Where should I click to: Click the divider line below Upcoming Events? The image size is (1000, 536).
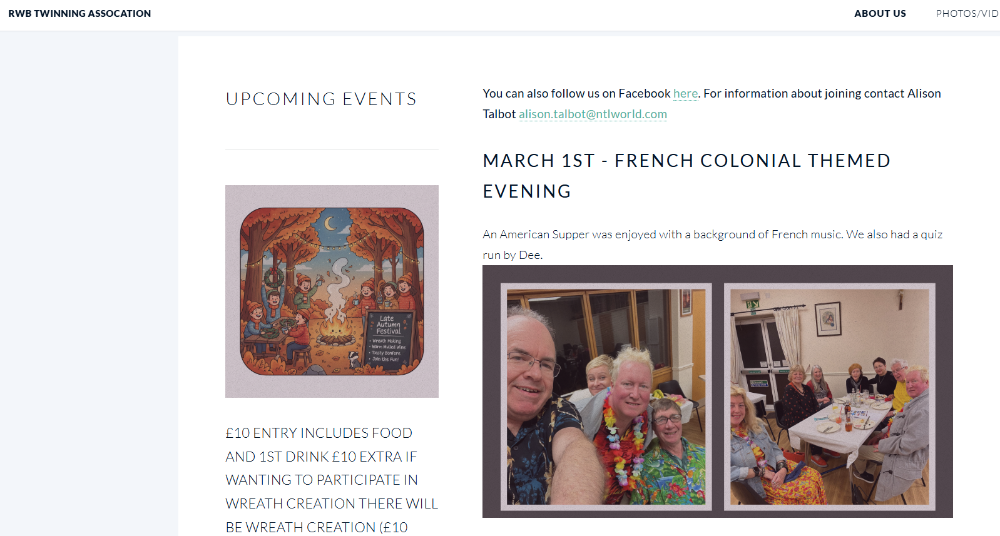click(x=332, y=150)
